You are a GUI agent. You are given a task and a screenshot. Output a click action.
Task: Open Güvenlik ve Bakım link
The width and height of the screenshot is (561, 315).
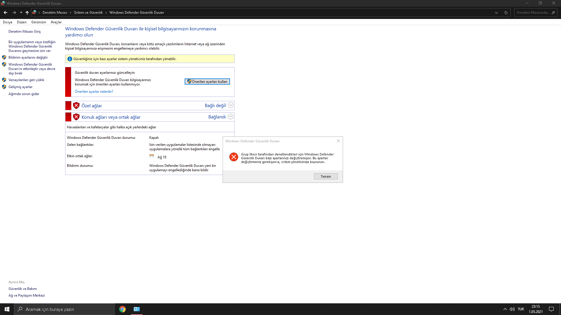22,289
